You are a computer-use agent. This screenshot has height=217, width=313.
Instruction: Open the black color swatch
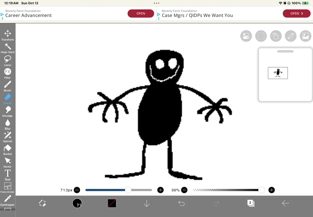point(112,203)
